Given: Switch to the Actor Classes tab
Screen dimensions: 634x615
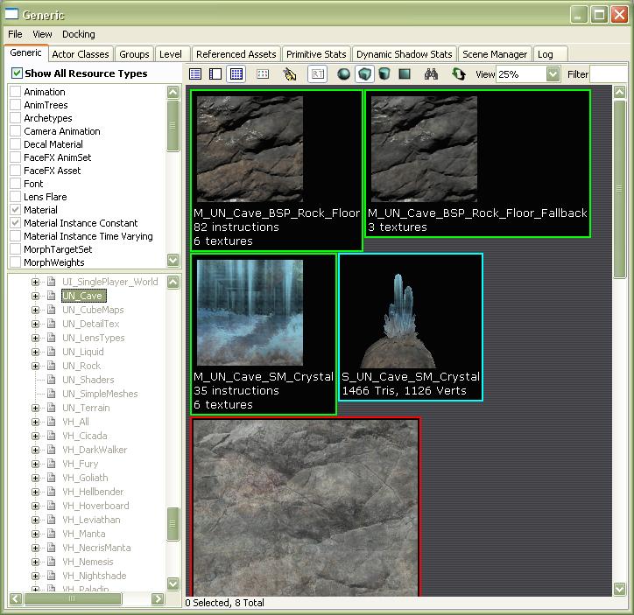Looking at the screenshot, I should tap(81, 54).
